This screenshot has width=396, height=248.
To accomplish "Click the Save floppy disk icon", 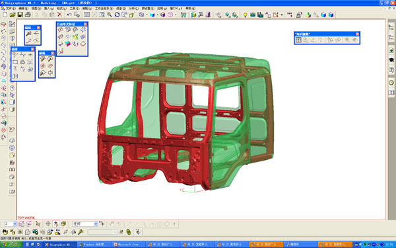I will coord(20,15).
